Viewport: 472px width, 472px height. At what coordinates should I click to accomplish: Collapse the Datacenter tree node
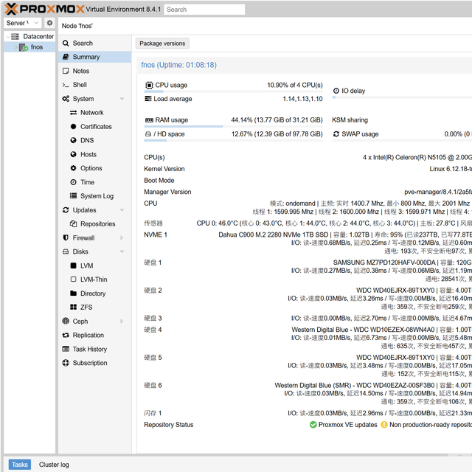(8, 37)
